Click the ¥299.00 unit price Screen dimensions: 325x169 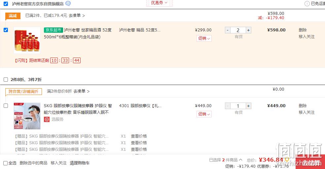203,30
